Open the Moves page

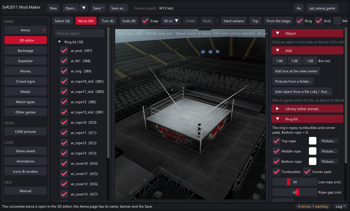coord(25,71)
